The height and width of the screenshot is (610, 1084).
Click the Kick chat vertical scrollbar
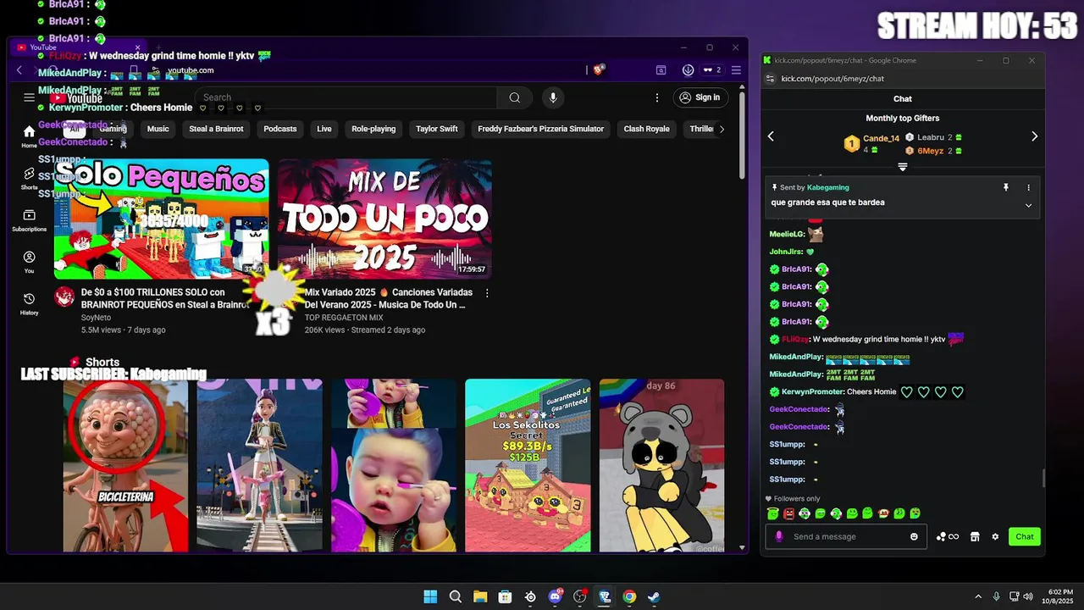pyautogui.click(x=1043, y=478)
